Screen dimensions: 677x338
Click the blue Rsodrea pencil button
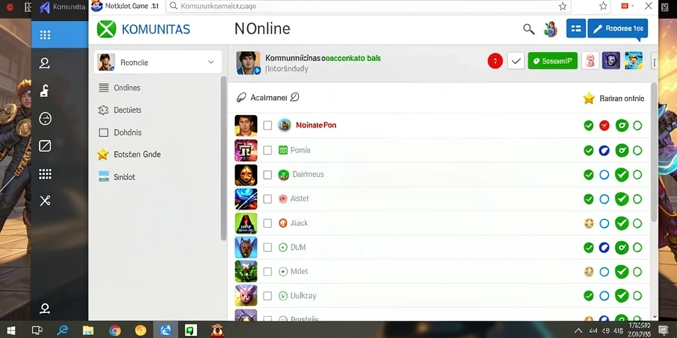(617, 28)
